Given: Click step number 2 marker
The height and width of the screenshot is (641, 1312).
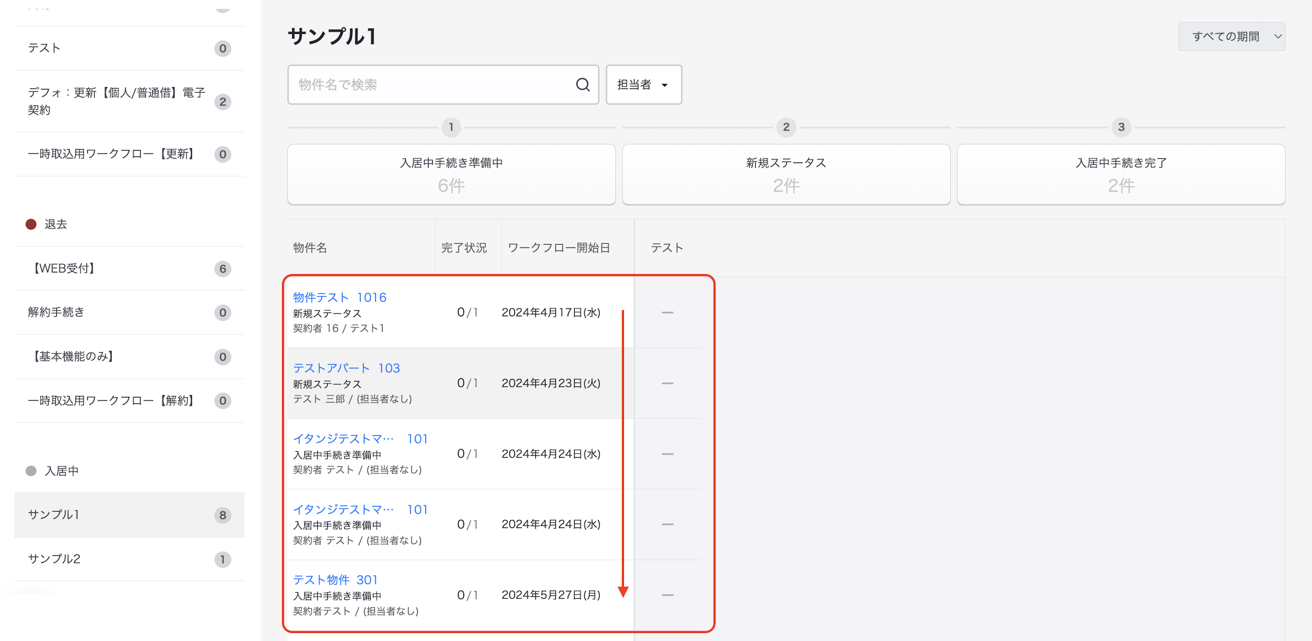Looking at the screenshot, I should coord(786,127).
